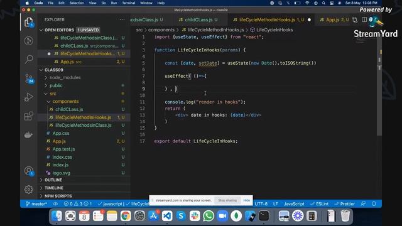Viewport: 402px width, 226px height.
Task: Open the Search view magnifier icon
Action: (29, 59)
